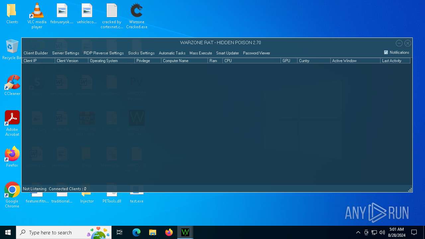Grab the window resize grip corner
The image size is (425, 239).
click(410, 190)
